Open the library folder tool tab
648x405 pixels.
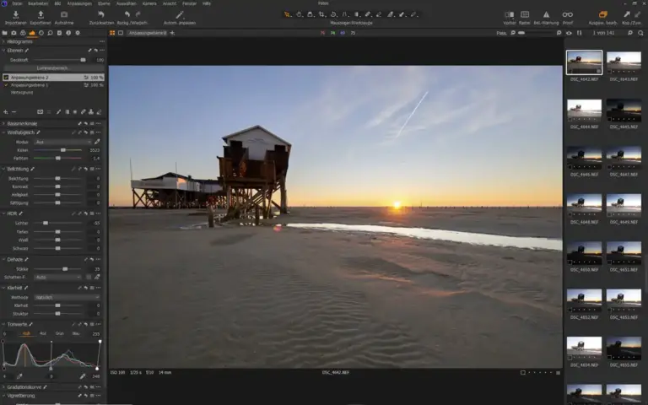[x=4, y=33]
